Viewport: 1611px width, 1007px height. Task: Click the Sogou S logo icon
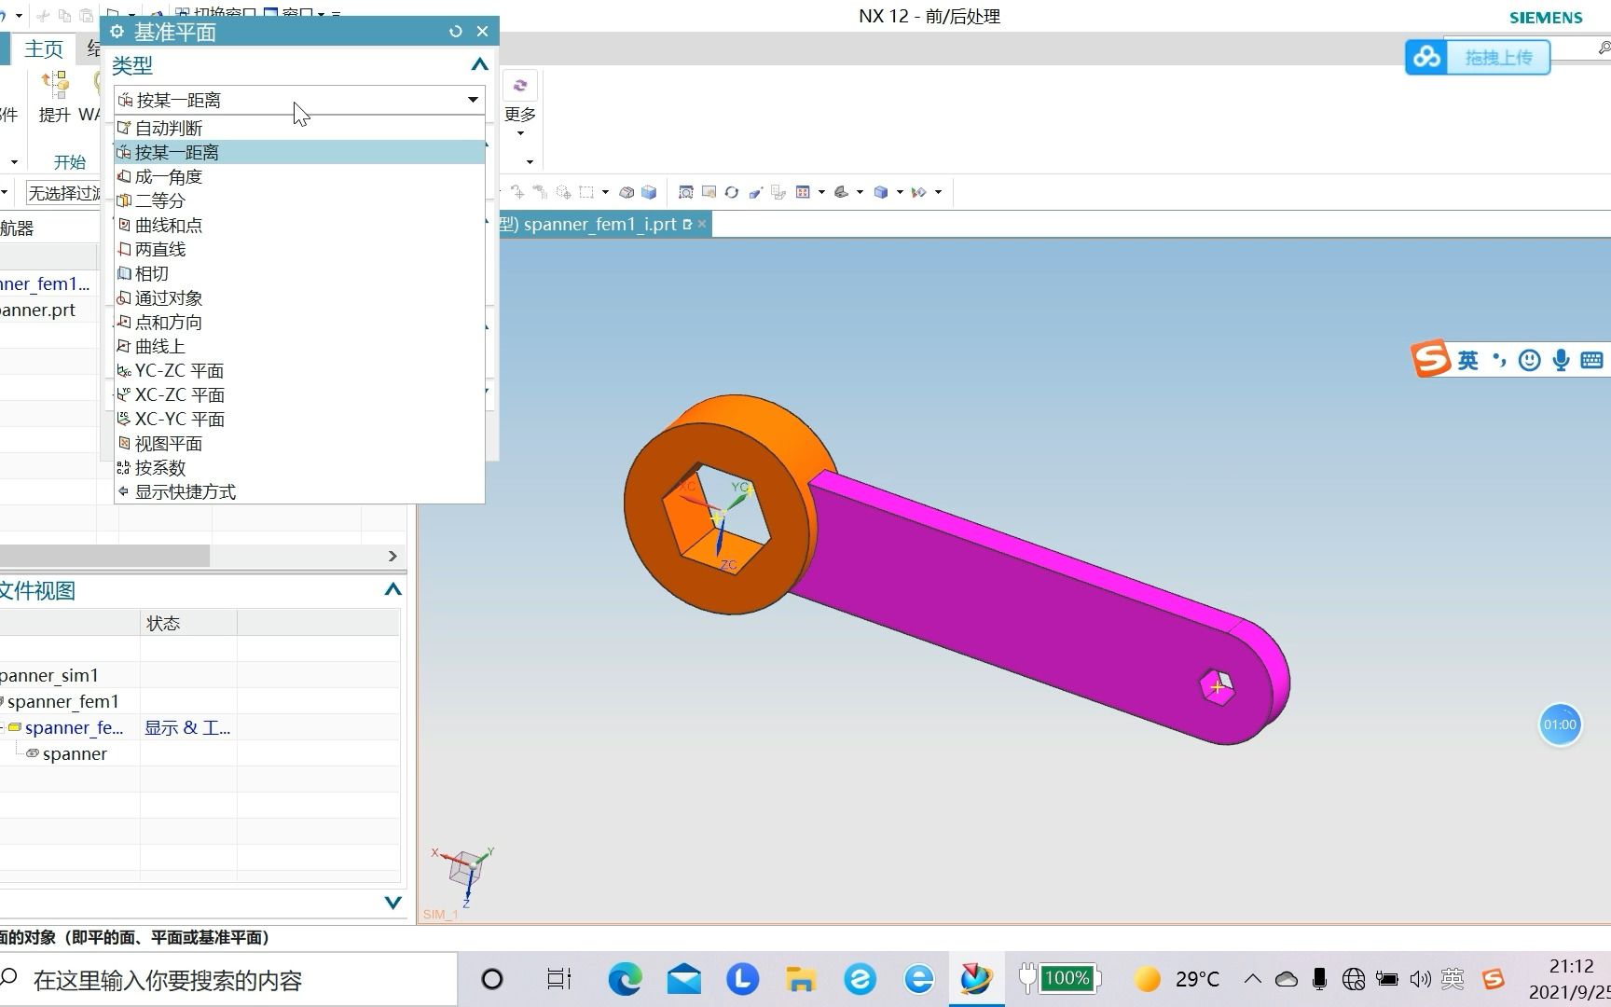(x=1430, y=359)
